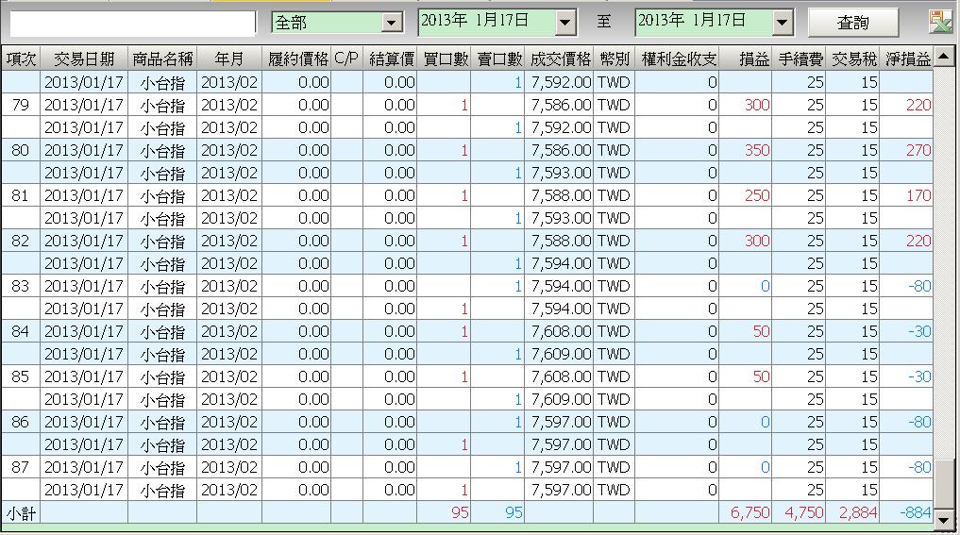Click the 幣別 column header

615,59
